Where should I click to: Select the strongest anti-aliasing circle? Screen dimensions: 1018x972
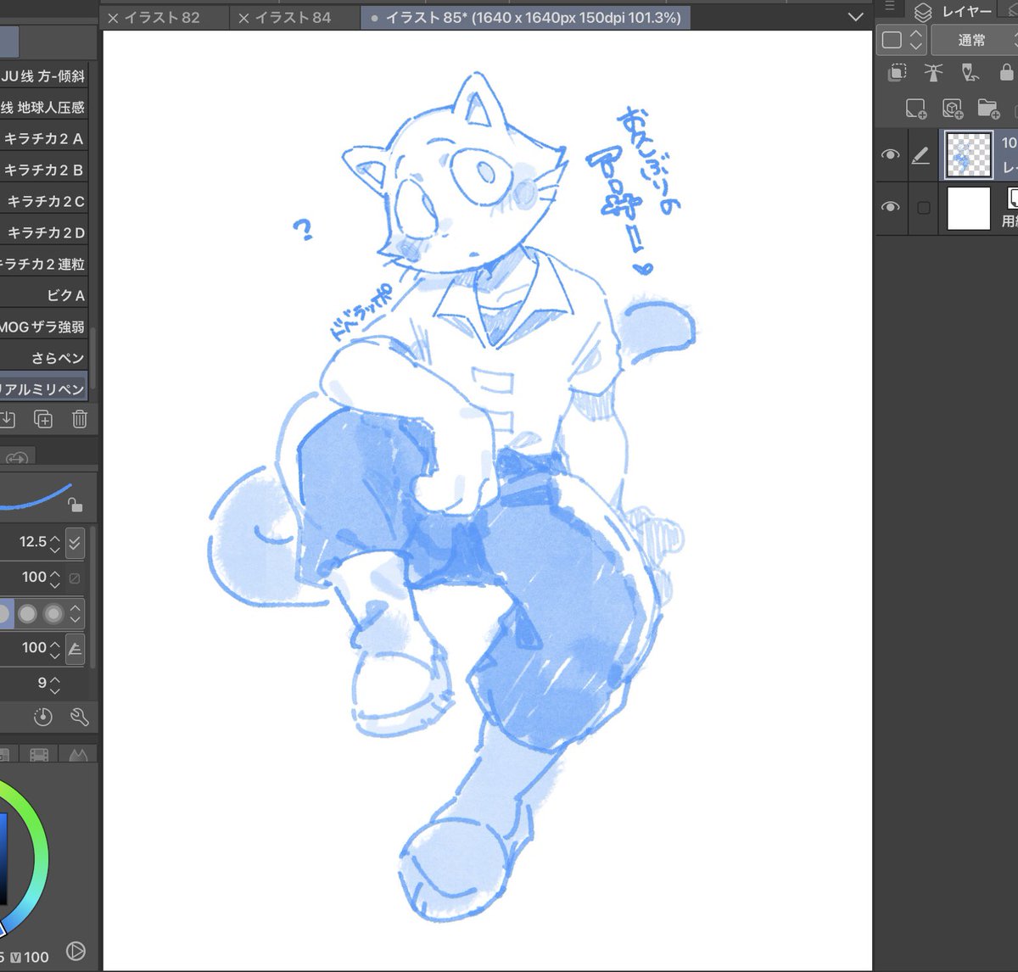(x=53, y=613)
